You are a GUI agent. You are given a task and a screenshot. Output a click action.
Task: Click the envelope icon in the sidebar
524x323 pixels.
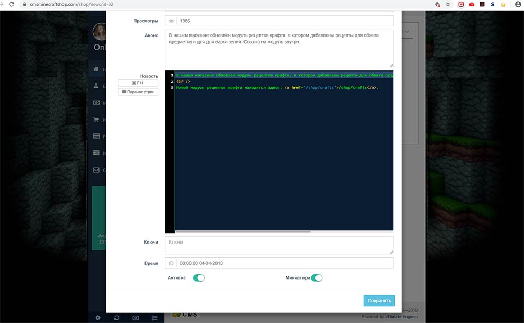tap(96, 170)
